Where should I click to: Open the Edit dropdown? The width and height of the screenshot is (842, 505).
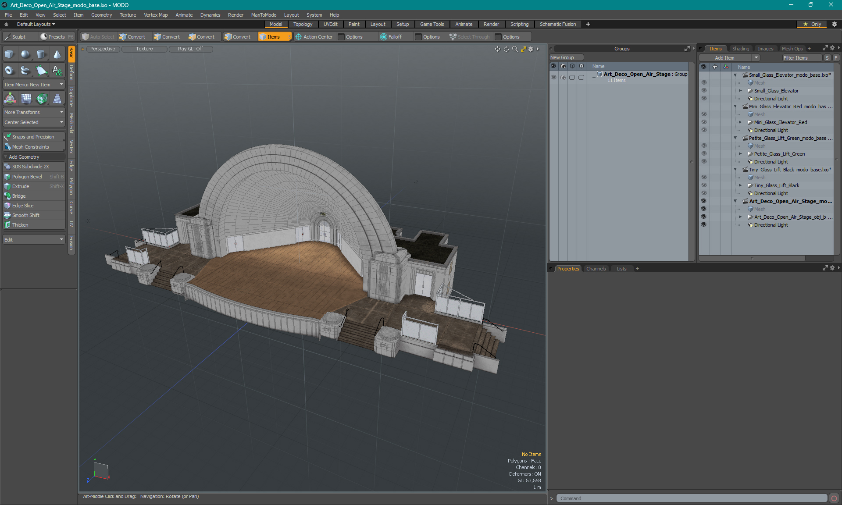pos(34,240)
